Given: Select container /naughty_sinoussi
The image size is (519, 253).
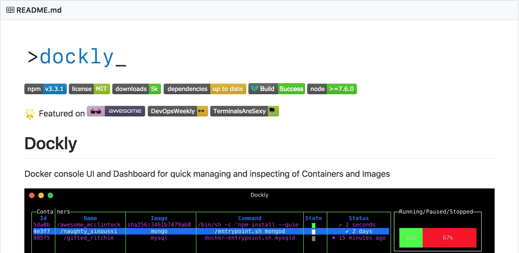Looking at the screenshot, I should pyautogui.click(x=89, y=231).
